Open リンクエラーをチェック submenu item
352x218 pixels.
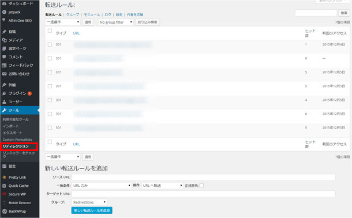[x=18, y=155]
